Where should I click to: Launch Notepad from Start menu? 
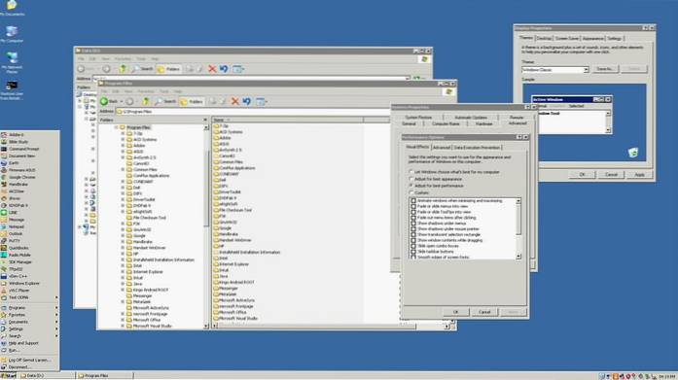(16, 226)
